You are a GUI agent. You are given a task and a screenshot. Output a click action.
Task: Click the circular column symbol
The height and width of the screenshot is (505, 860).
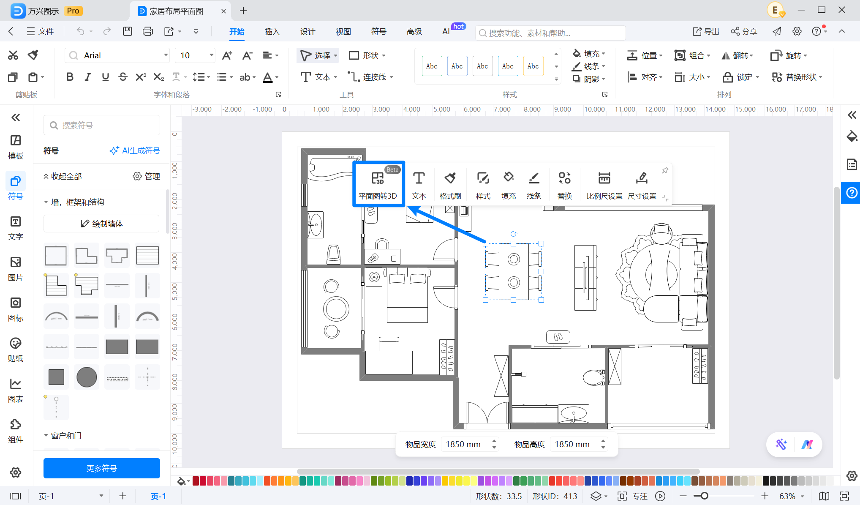click(x=87, y=377)
